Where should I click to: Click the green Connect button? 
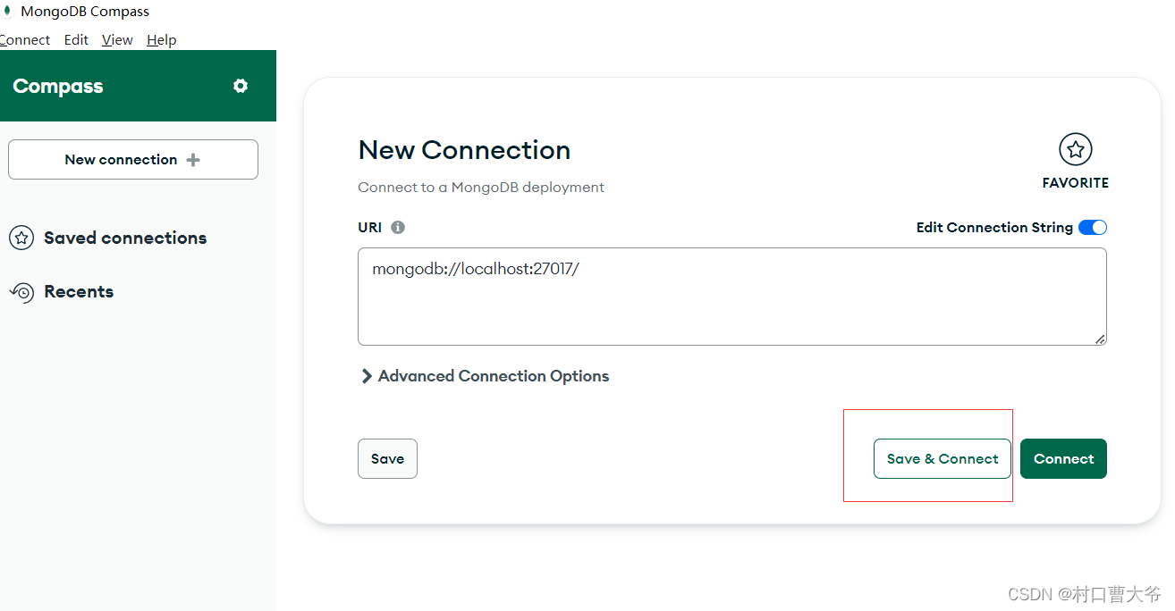coord(1063,458)
